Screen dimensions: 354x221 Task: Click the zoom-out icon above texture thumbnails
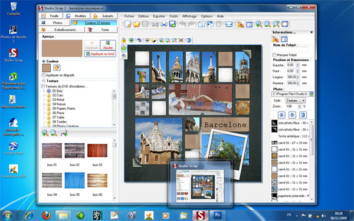tap(54, 133)
